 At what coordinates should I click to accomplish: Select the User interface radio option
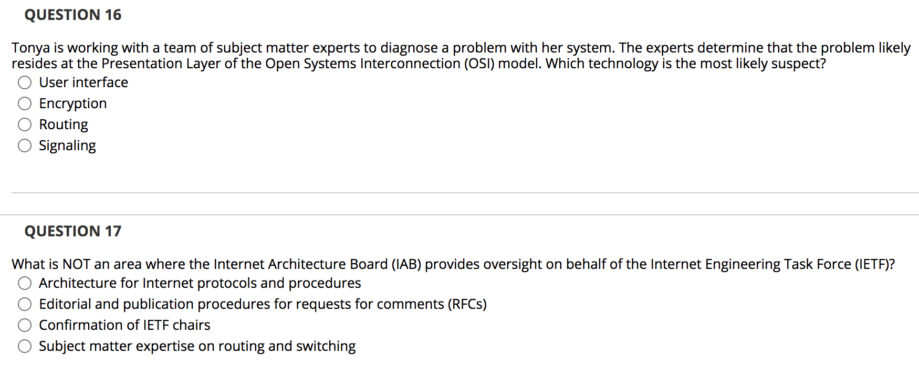(x=25, y=82)
